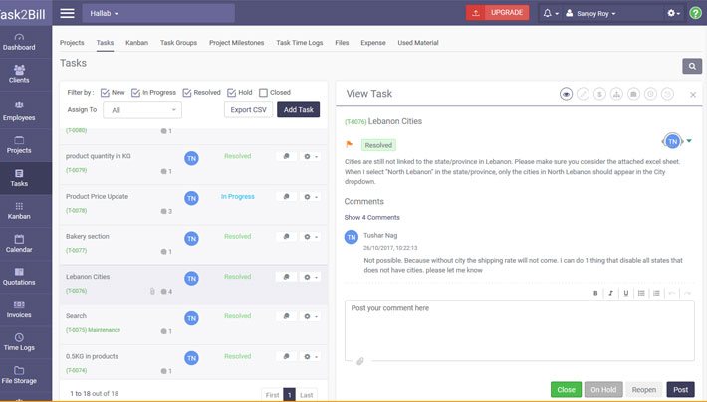Click the hamburger menu icon

[67, 13]
